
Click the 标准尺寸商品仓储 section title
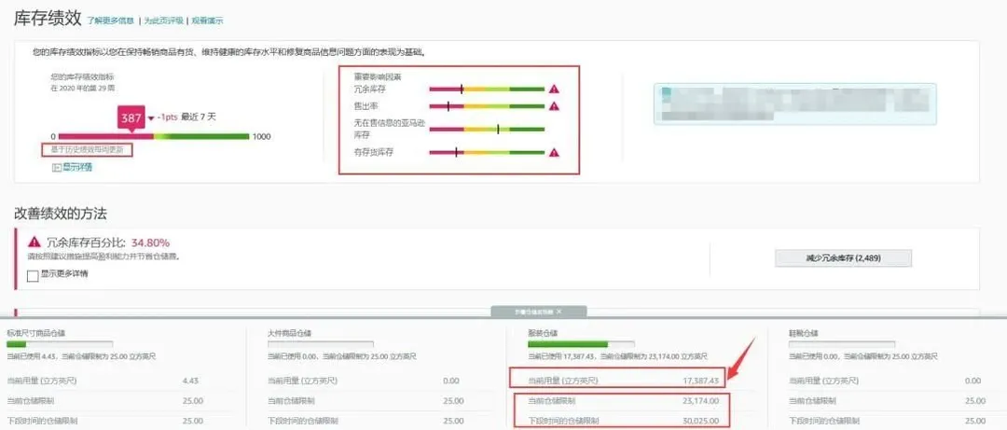pyautogui.click(x=35, y=334)
